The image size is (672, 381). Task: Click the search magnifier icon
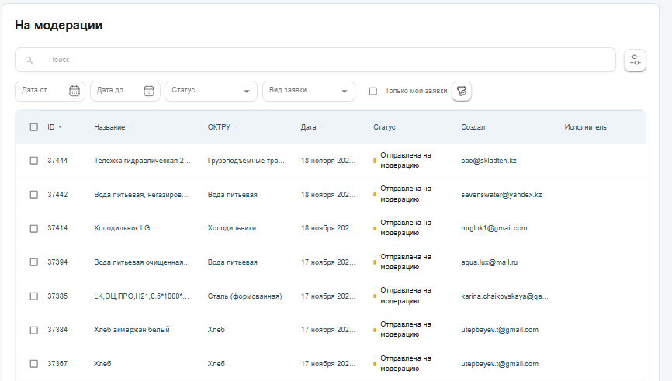click(29, 60)
